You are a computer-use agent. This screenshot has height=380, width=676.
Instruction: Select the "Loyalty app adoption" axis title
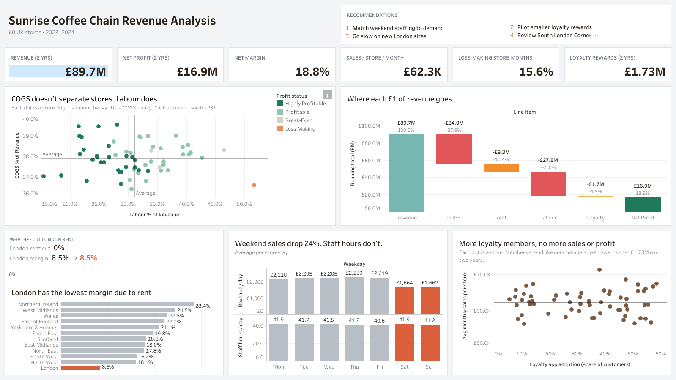coord(580,364)
